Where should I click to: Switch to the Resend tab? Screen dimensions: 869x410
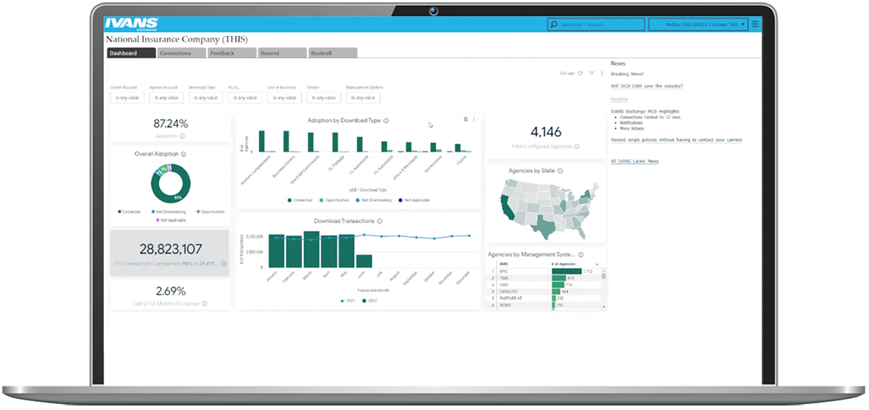[282, 53]
